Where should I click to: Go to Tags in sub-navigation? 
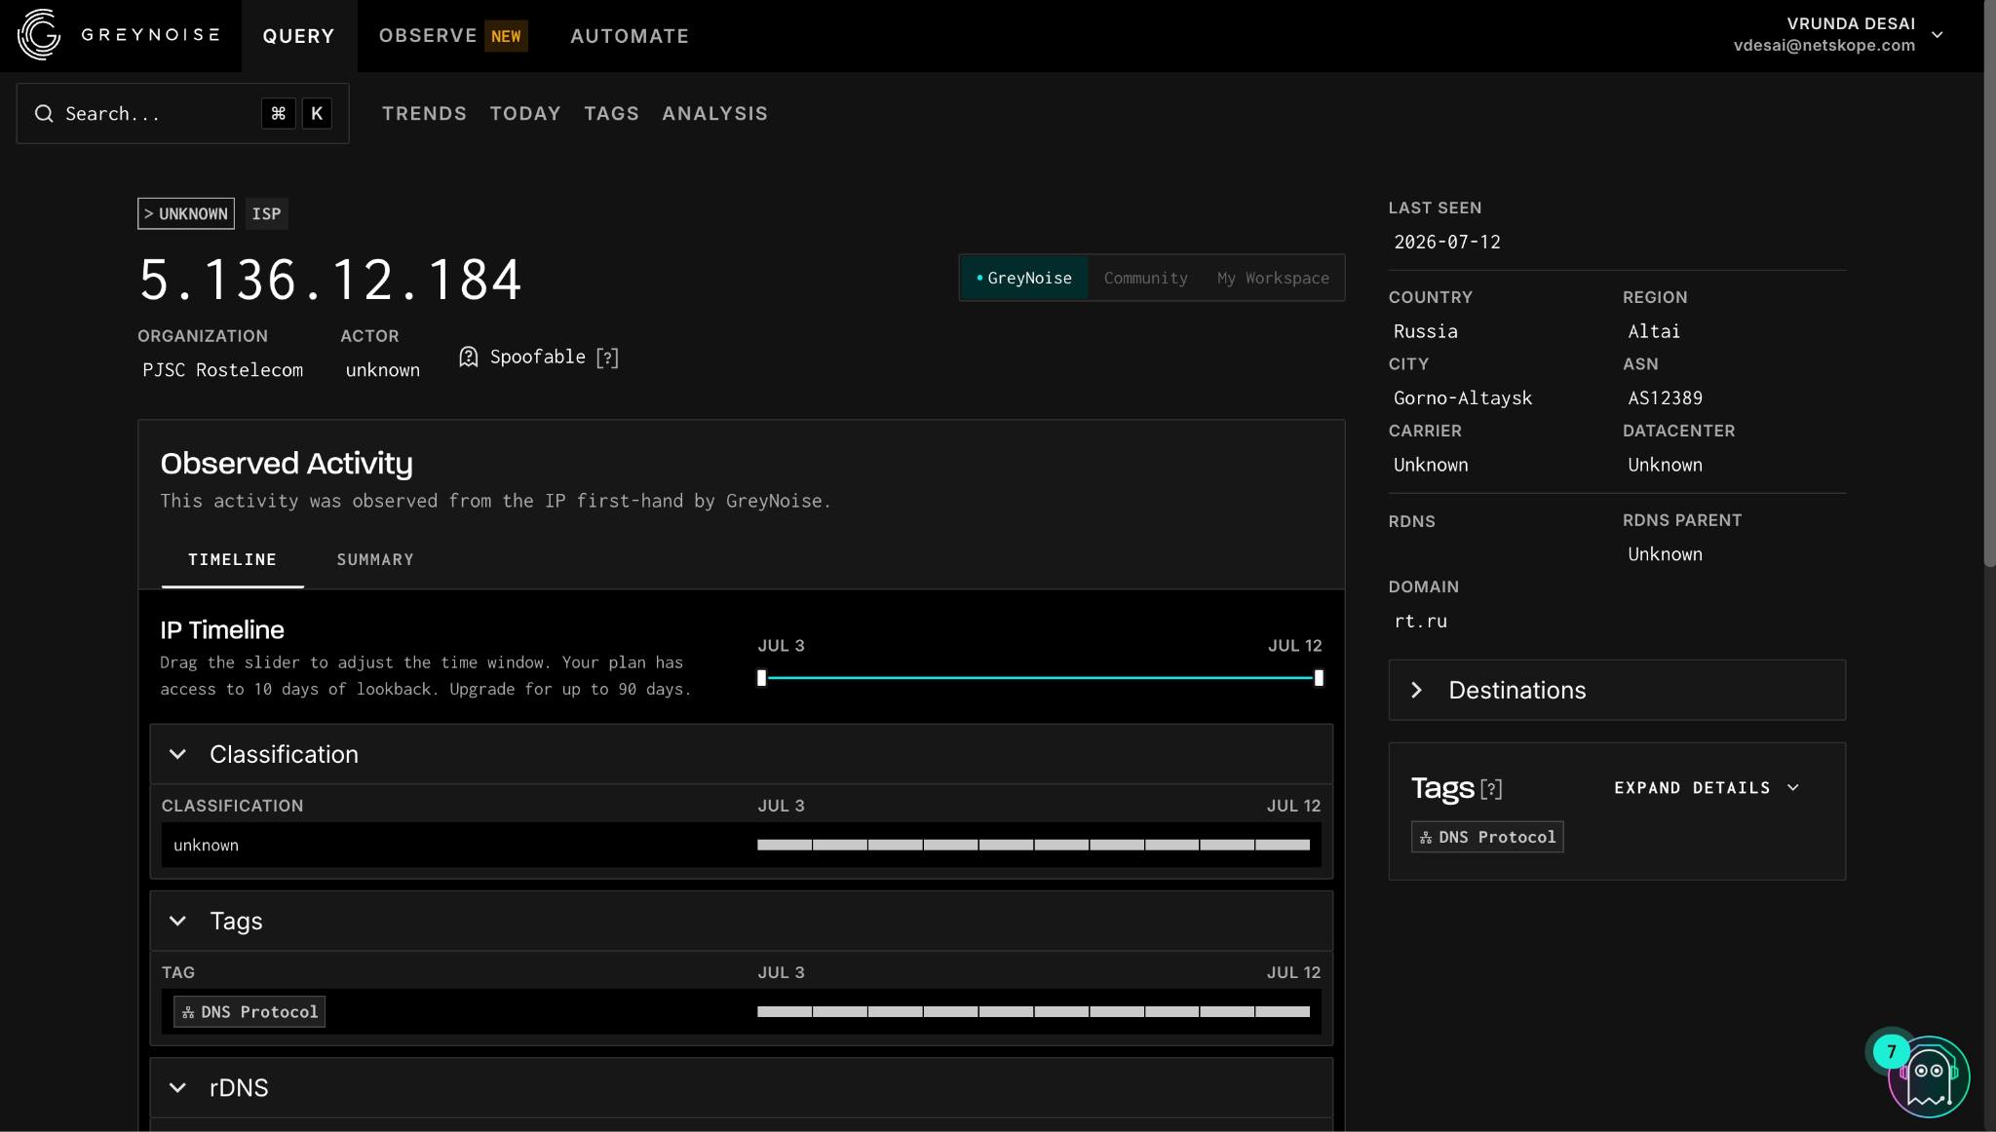(x=611, y=114)
